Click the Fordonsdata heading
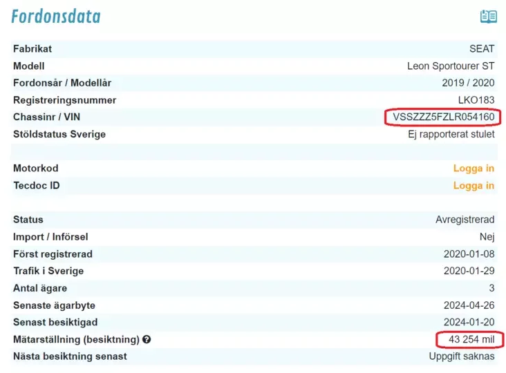This screenshot has height=373, width=506. click(x=56, y=17)
